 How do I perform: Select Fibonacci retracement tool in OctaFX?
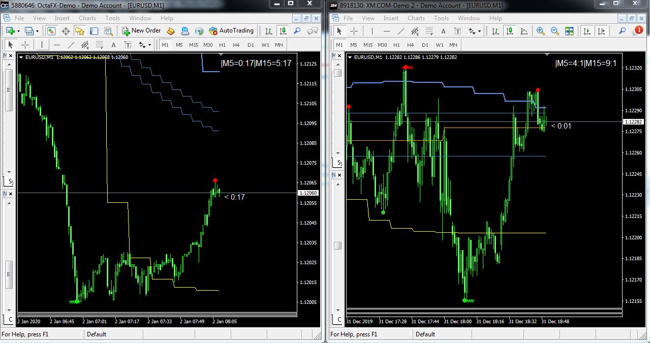pos(100,45)
